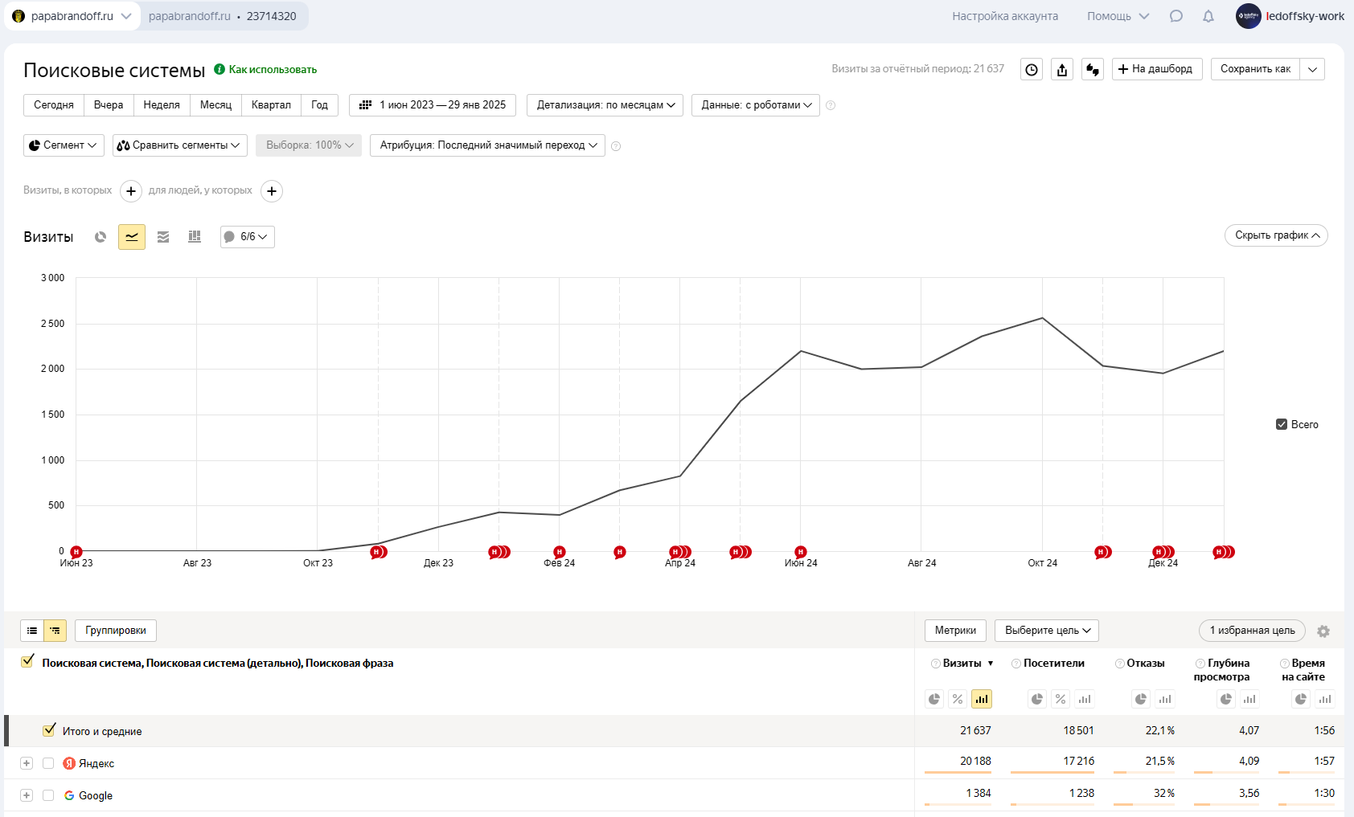
Task: Click the На дашборд button
Action: coord(1157,69)
